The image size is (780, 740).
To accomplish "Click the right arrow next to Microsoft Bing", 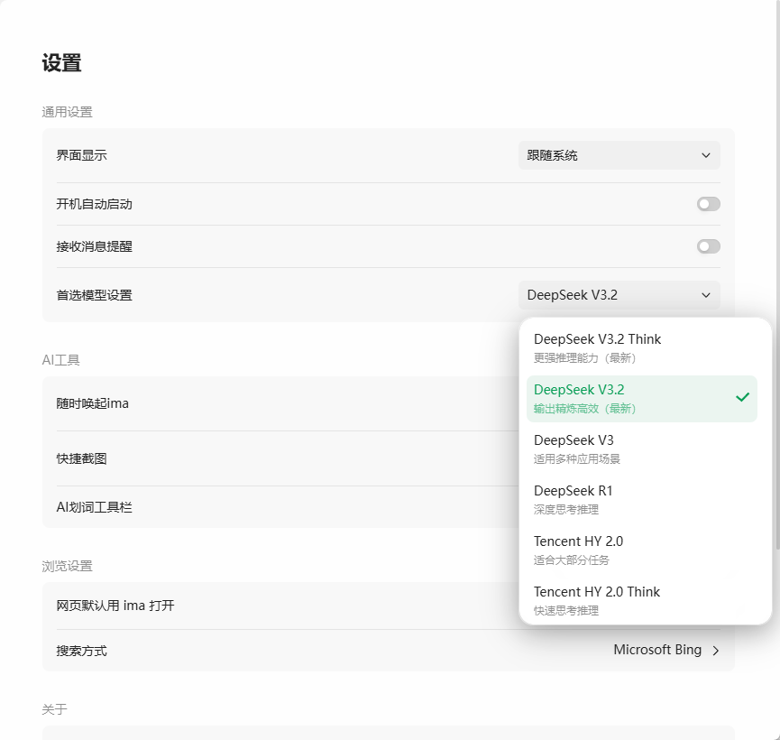I will coord(716,651).
